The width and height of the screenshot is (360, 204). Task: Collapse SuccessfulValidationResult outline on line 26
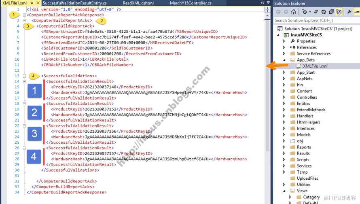[x=24, y=148]
